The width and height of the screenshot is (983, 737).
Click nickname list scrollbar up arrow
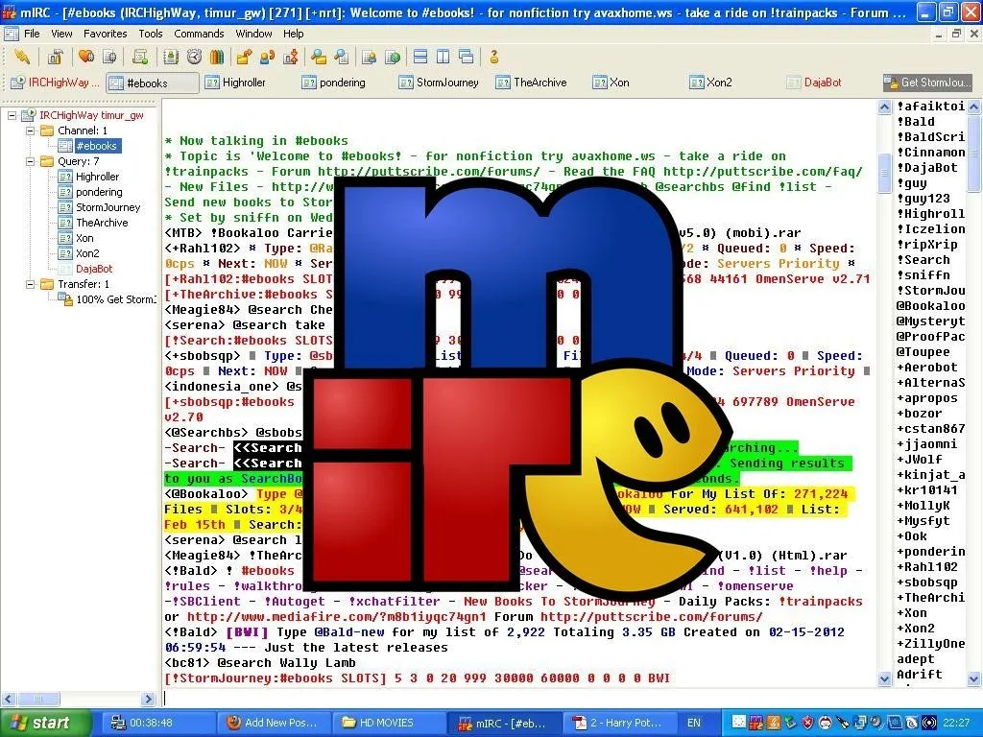[x=974, y=107]
